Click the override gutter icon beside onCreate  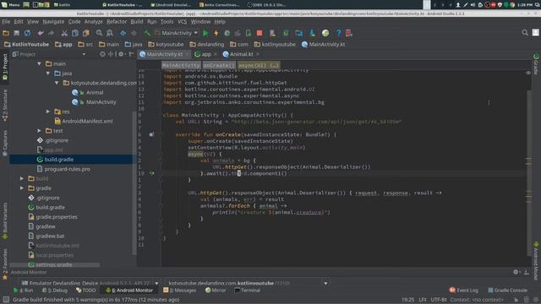(151, 134)
